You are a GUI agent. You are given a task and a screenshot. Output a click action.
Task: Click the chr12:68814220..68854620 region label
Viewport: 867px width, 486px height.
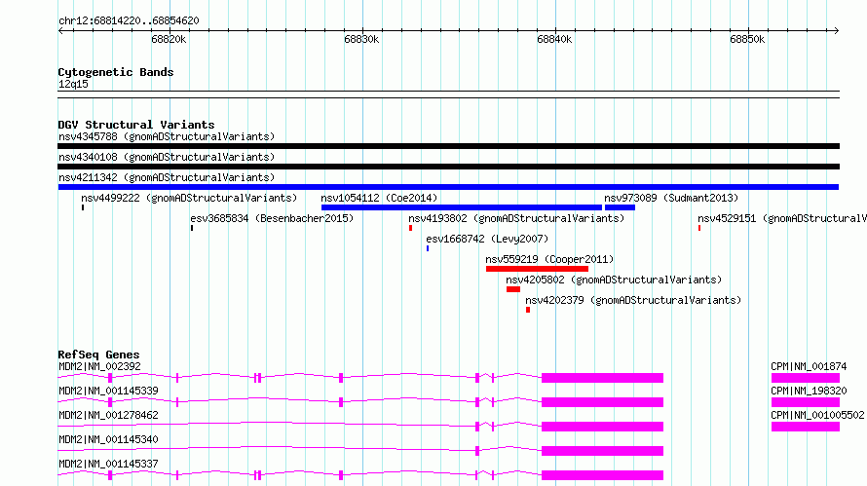(x=129, y=21)
